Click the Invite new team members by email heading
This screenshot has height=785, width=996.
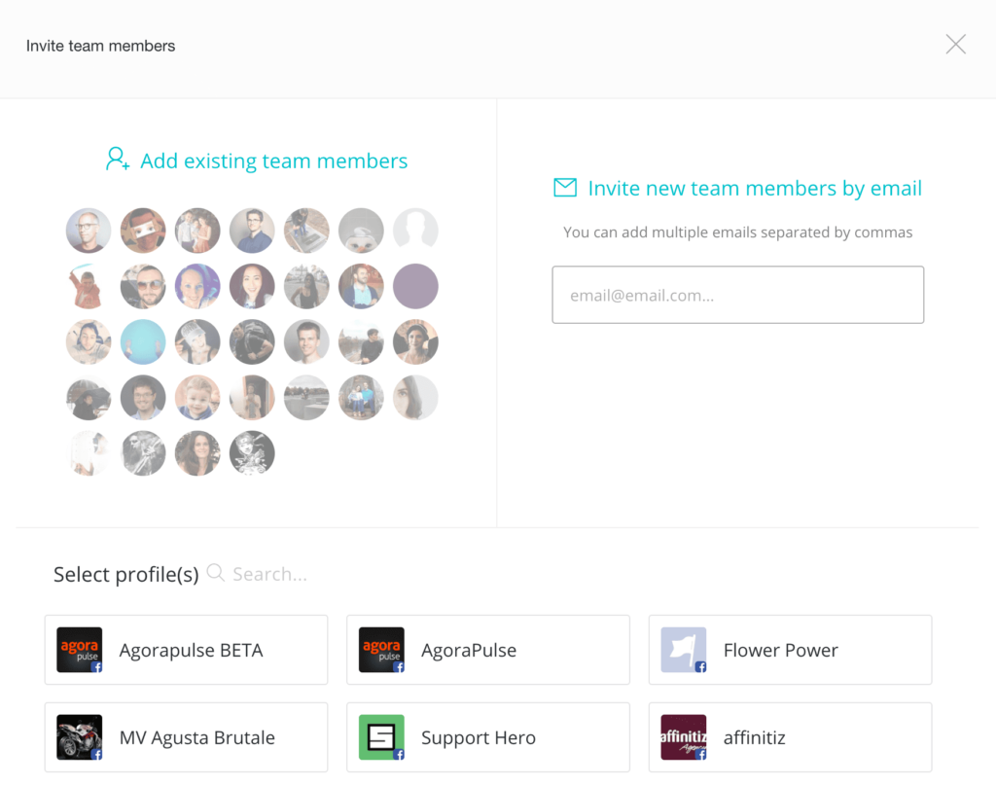(755, 188)
